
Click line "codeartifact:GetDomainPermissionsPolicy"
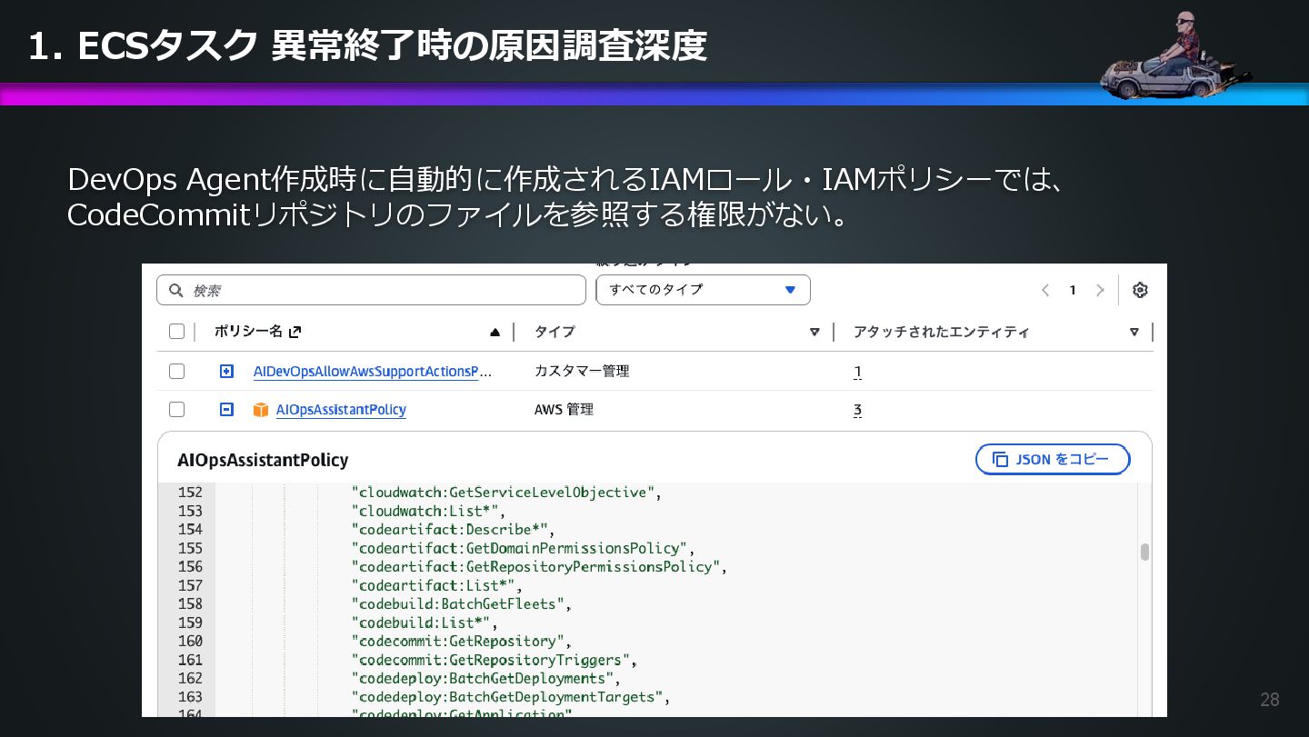pyautogui.click(x=523, y=548)
